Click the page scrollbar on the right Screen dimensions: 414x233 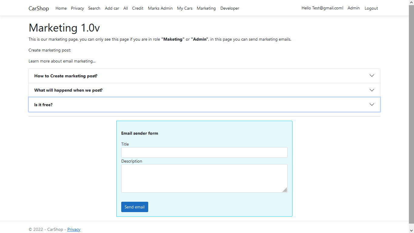tap(412, 121)
